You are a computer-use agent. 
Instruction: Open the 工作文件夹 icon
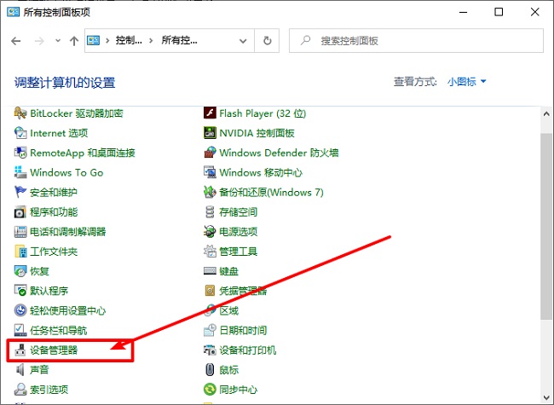[x=20, y=252]
